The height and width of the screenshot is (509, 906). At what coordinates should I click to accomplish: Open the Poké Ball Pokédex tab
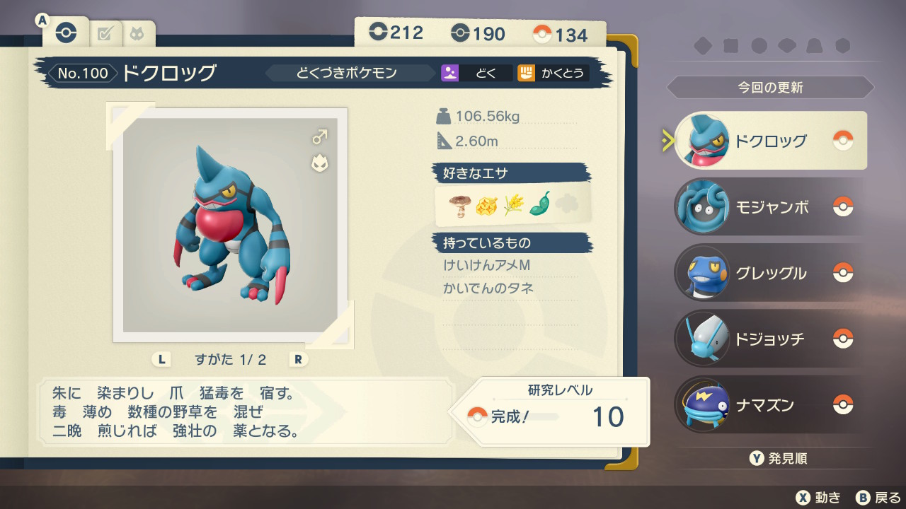coord(66,33)
